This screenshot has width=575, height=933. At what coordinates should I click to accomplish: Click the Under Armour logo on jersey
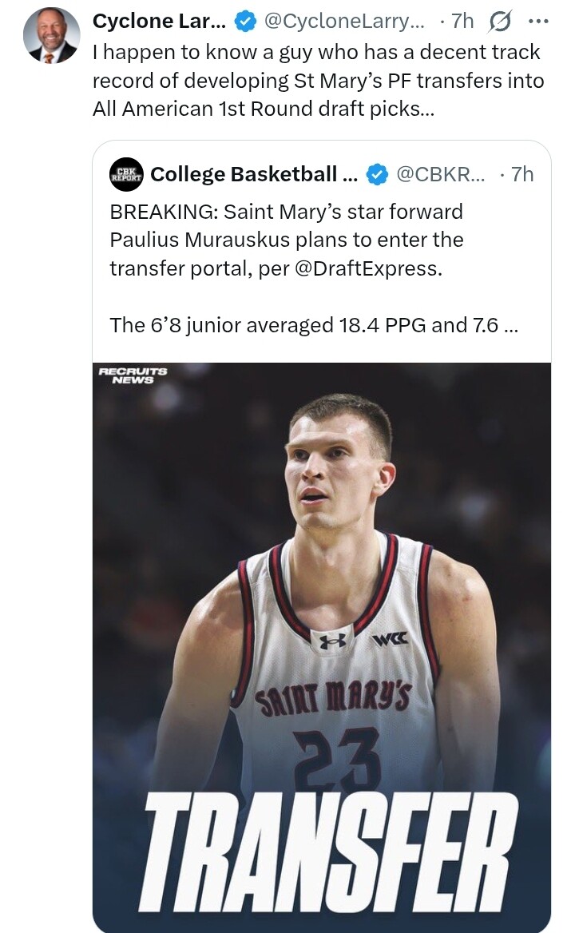(x=332, y=640)
